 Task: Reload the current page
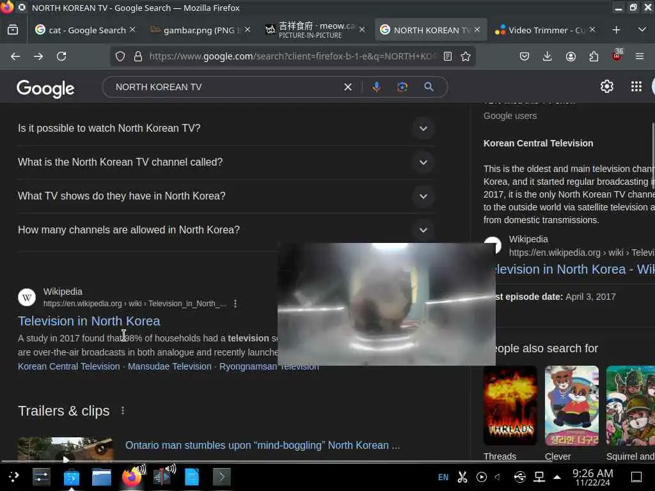61,56
